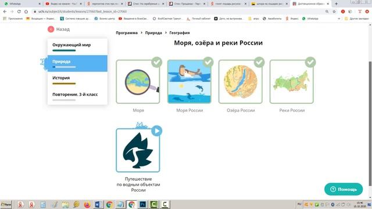Image resolution: width=372 pixels, height=209 pixels.
Task: Open green Camtasia icon in taskbar
Action: pos(153,204)
